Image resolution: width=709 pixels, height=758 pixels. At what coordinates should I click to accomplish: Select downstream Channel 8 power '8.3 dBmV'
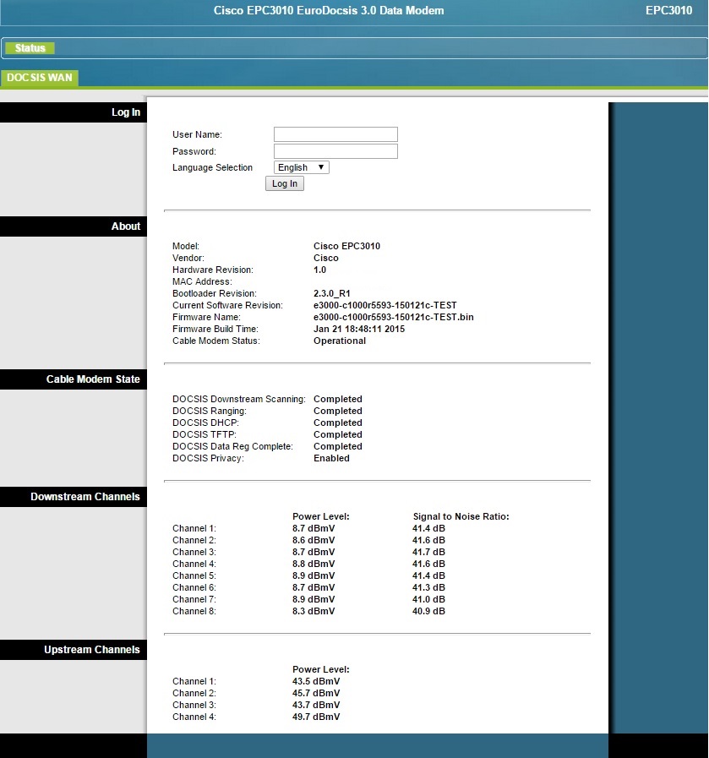[314, 612]
